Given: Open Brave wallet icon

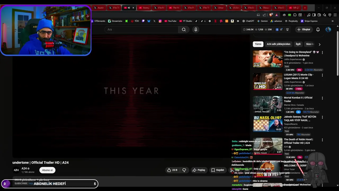Looking at the screenshot, I should click(319, 15).
